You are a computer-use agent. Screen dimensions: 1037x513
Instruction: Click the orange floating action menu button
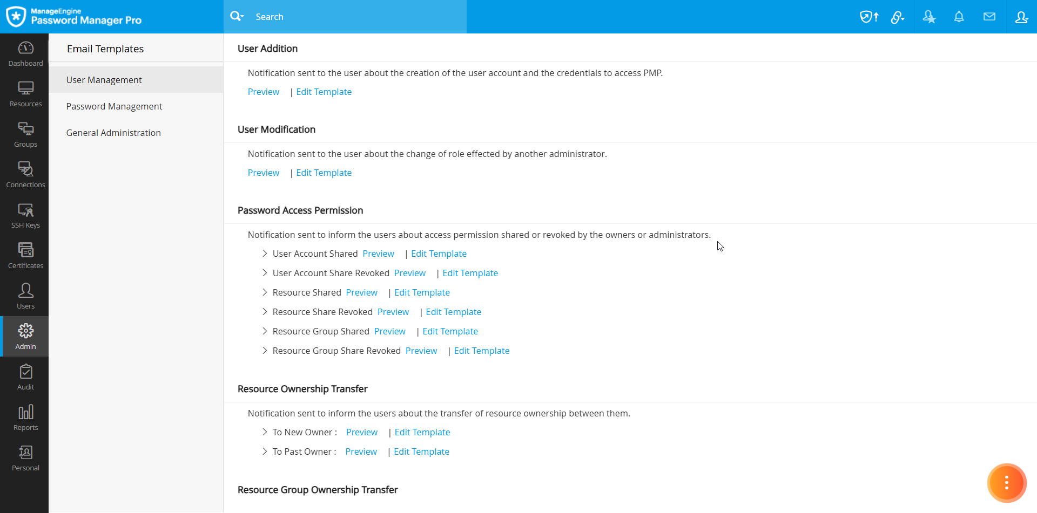pyautogui.click(x=1006, y=483)
